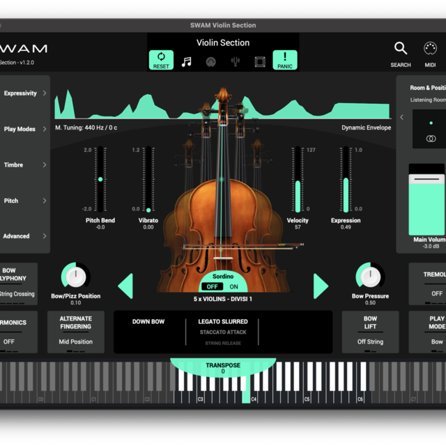Image resolution: width=446 pixels, height=446 pixels.
Task: Set Sordino to ON
Action: click(234, 286)
